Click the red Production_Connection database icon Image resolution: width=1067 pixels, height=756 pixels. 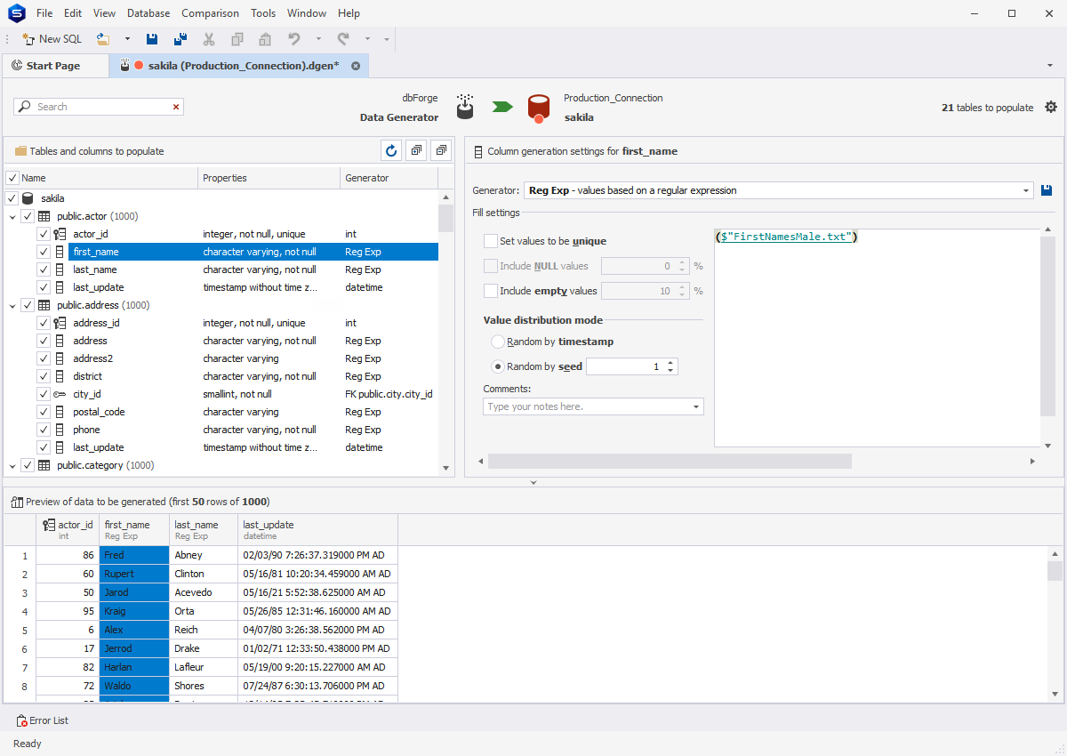tap(538, 108)
